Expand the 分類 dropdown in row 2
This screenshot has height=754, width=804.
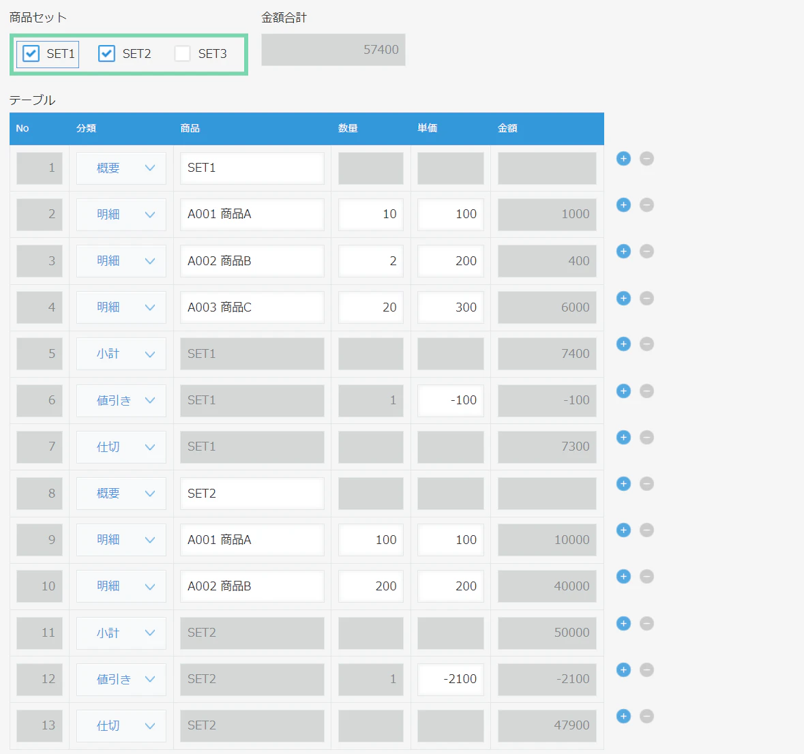121,214
